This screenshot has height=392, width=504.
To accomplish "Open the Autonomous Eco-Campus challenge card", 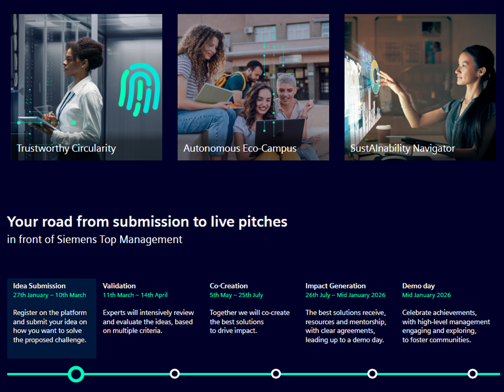I will [253, 87].
